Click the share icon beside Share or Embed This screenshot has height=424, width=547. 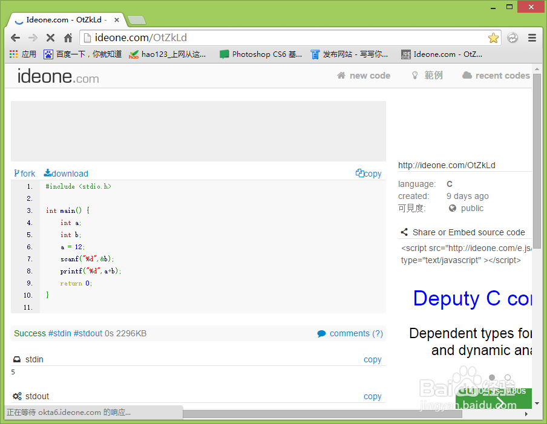tap(404, 232)
